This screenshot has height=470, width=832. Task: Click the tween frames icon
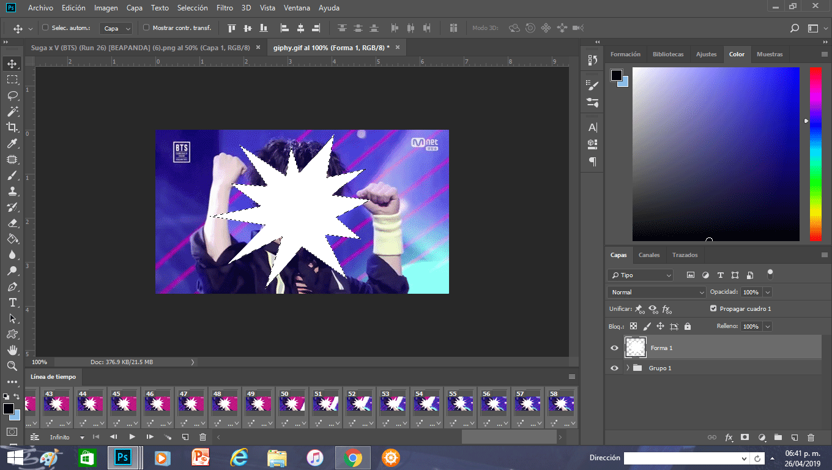click(x=168, y=437)
